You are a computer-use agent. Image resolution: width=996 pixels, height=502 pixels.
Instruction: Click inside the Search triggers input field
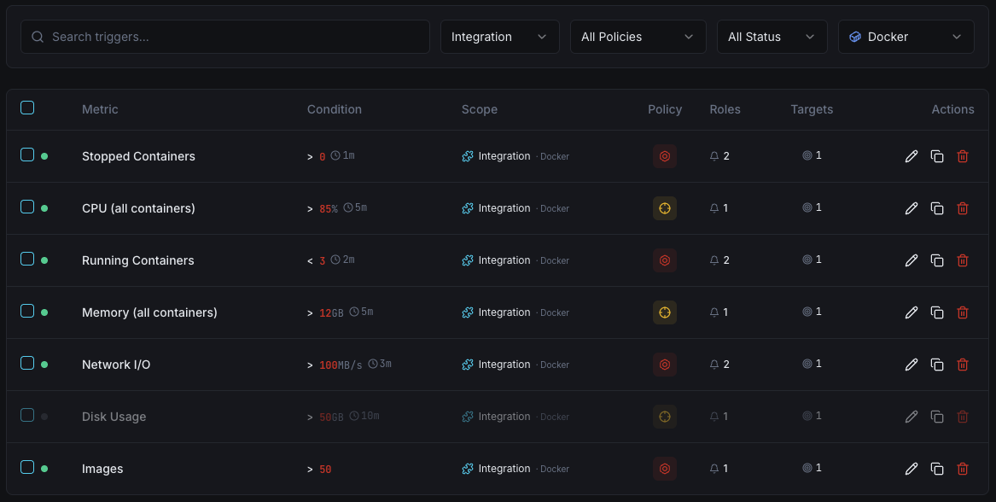point(224,37)
